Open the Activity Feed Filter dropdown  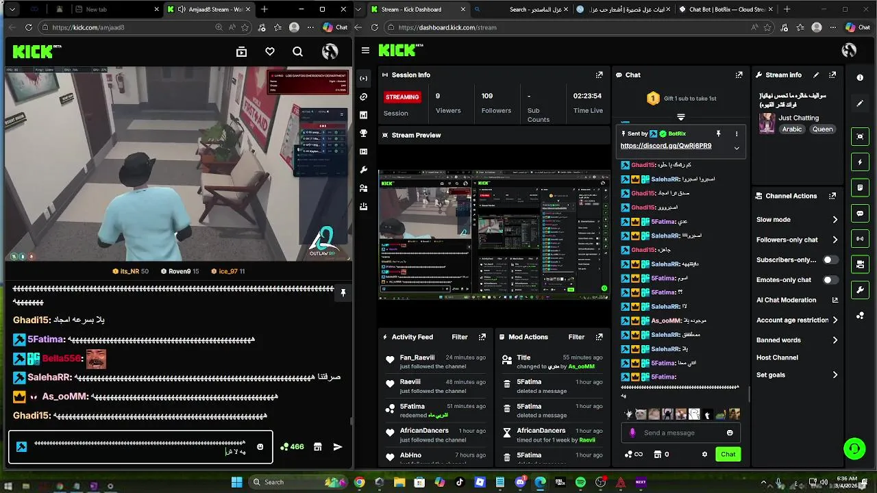click(460, 337)
